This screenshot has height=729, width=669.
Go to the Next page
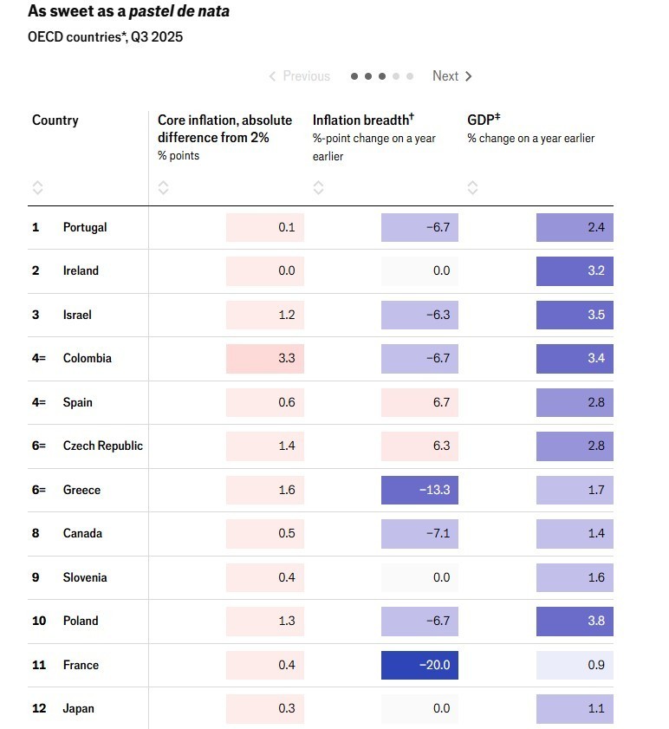[x=452, y=76]
